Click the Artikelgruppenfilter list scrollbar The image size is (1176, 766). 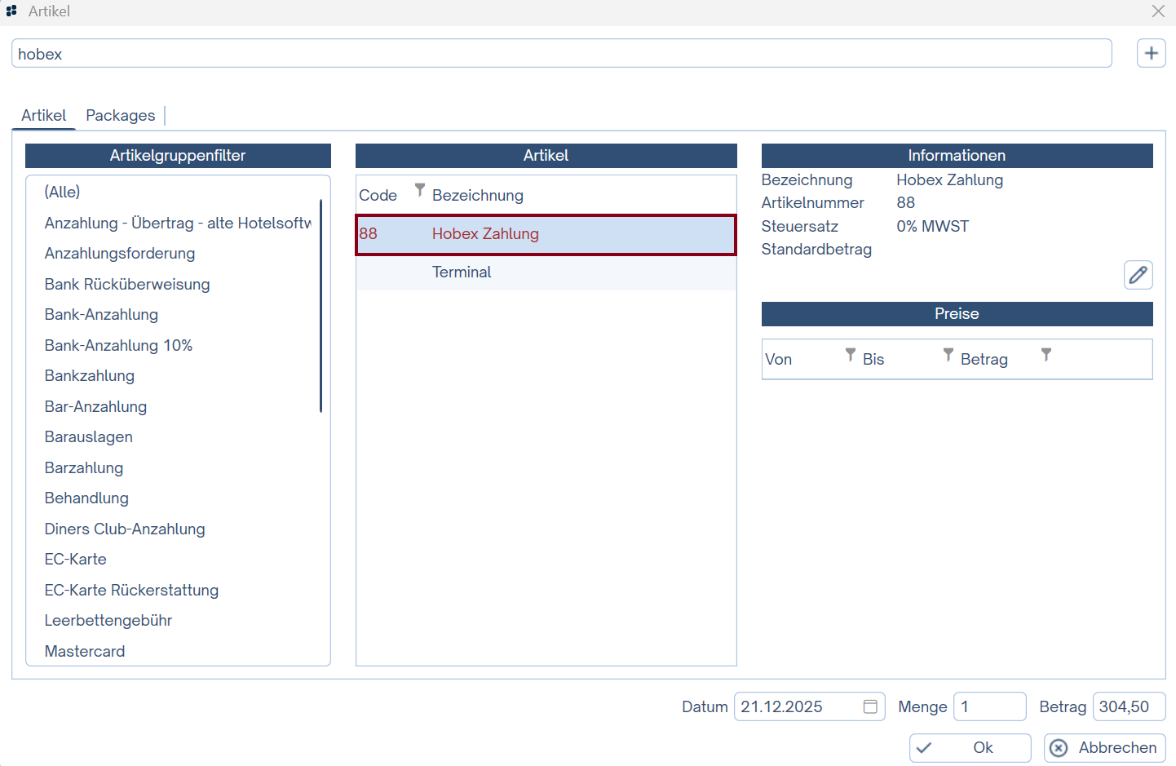pos(321,306)
